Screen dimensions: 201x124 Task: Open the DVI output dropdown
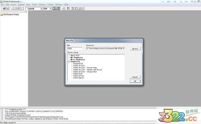51,9
